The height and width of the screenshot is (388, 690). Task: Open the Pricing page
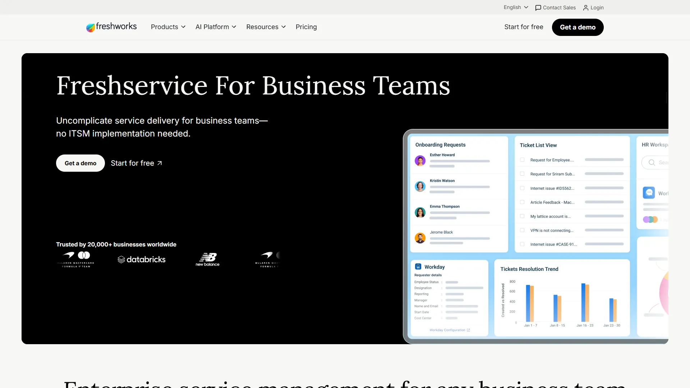tap(306, 27)
